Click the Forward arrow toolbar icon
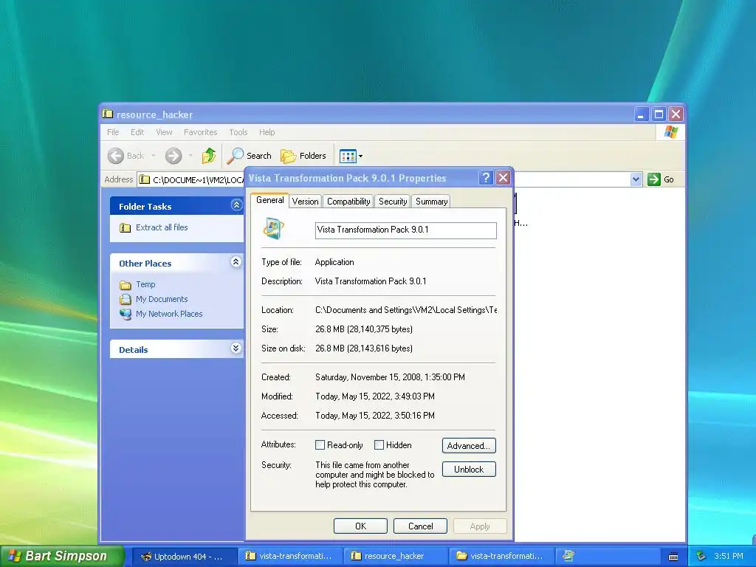The width and height of the screenshot is (756, 567). tap(173, 156)
